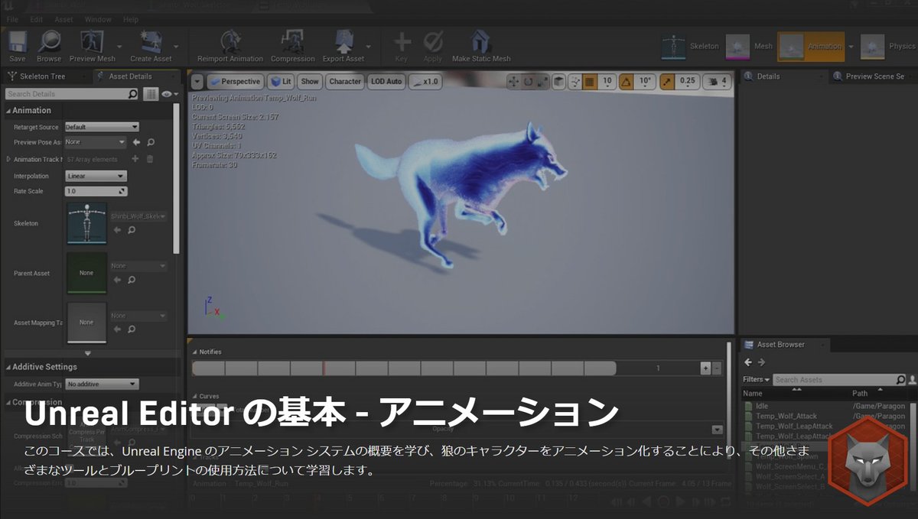Image resolution: width=918 pixels, height=519 pixels.
Task: Click the Character viewport button
Action: (x=345, y=81)
